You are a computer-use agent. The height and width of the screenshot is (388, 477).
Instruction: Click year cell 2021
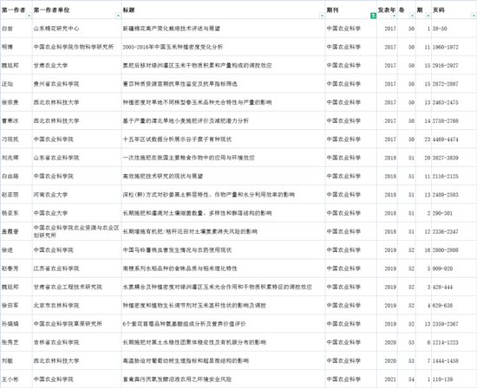(387, 379)
